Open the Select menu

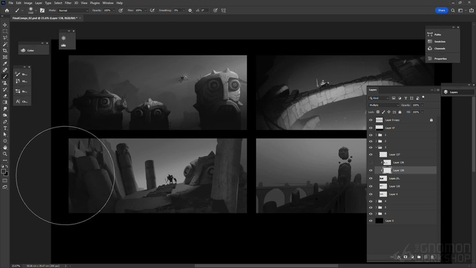(x=58, y=3)
